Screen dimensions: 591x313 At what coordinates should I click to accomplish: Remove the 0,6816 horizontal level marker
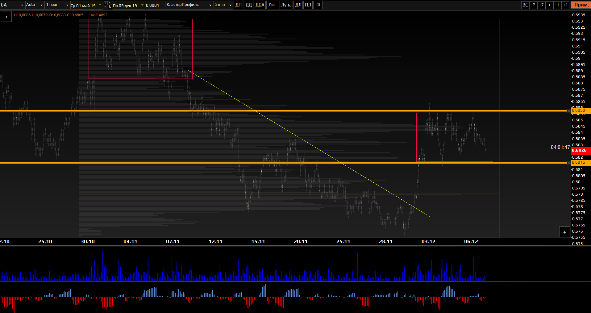pos(569,163)
